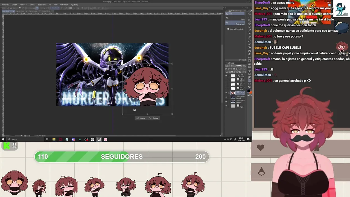The image size is (350, 197).
Task: Click Añadir subherramienta
Action: pyautogui.click(x=235, y=29)
